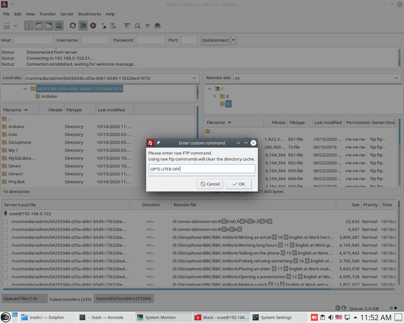Switch to the Successful transfers tab

click(x=124, y=298)
